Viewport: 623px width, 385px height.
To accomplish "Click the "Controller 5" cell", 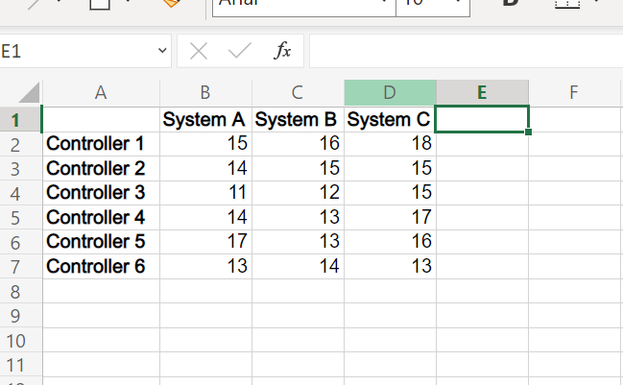I will point(102,242).
